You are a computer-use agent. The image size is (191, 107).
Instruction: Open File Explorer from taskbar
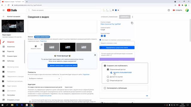tap(12, 105)
